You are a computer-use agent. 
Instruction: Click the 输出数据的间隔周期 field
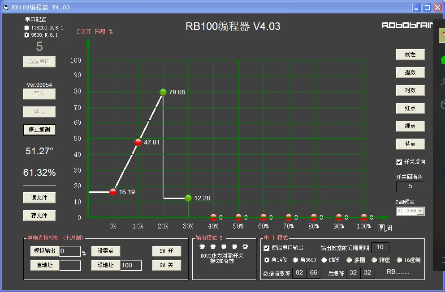tap(380, 247)
